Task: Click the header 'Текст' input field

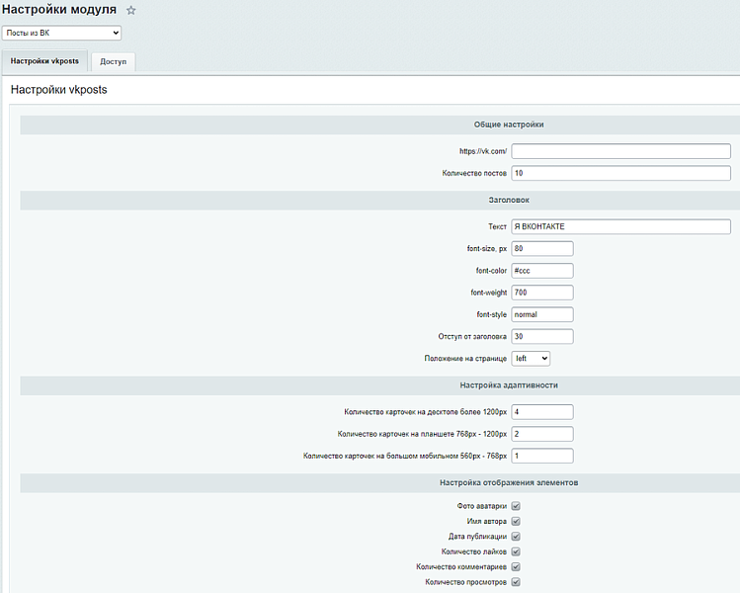Action: click(x=620, y=226)
